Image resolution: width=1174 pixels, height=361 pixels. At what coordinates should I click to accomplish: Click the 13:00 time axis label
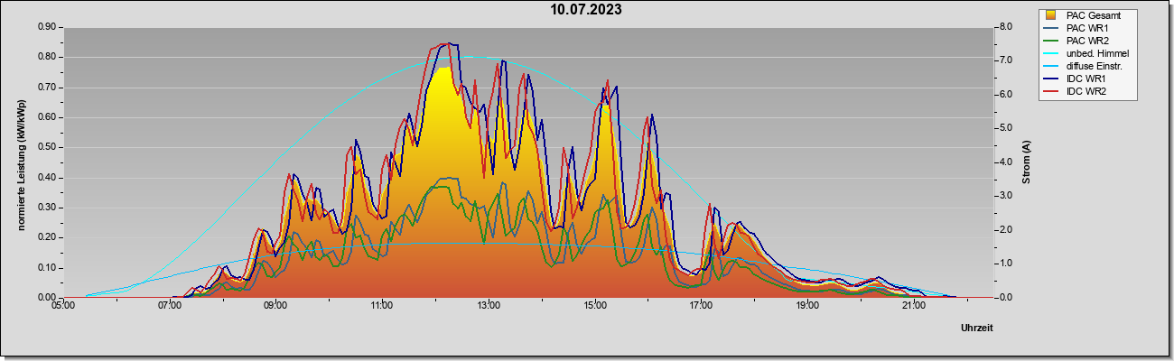tap(489, 306)
